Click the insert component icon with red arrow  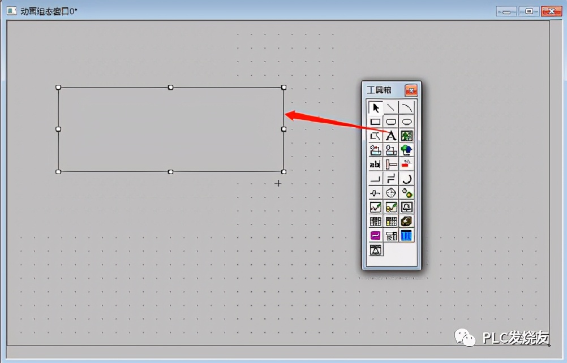click(375, 150)
